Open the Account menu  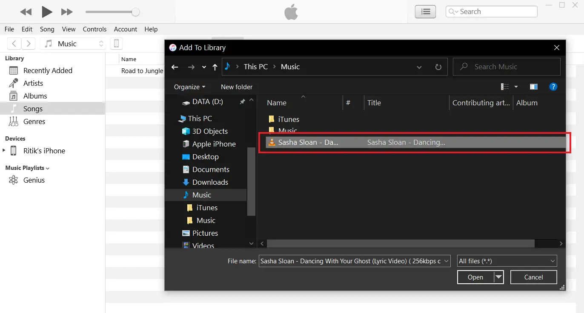pyautogui.click(x=126, y=29)
